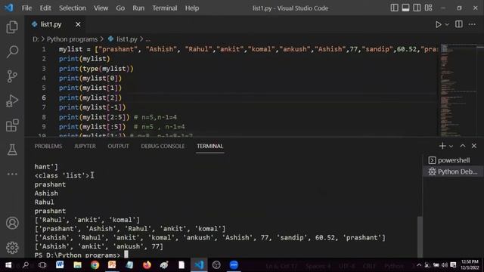Image resolution: width=484 pixels, height=272 pixels.
Task: Open the Run and Debug view
Action: (x=12, y=100)
